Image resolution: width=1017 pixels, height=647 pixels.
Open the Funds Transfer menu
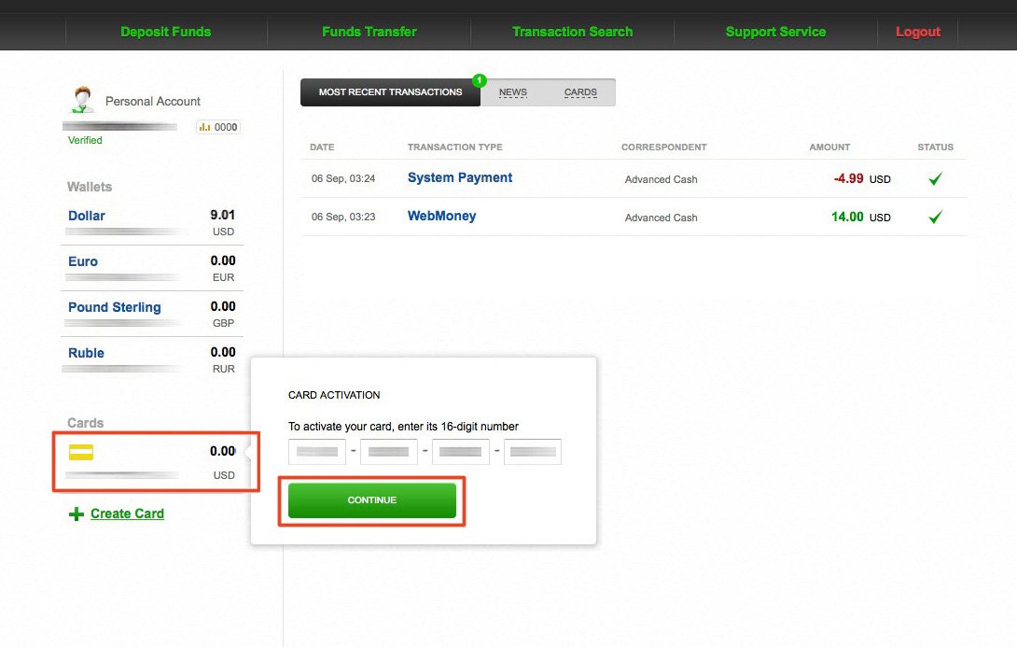point(369,32)
